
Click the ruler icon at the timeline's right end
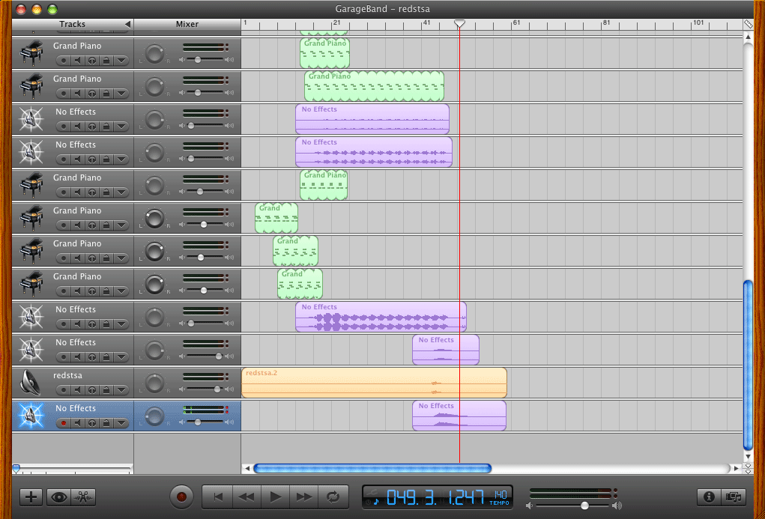pyautogui.click(x=748, y=23)
